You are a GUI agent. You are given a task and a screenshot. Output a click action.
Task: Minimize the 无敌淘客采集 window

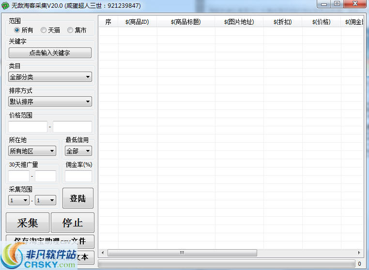coord(324,4)
